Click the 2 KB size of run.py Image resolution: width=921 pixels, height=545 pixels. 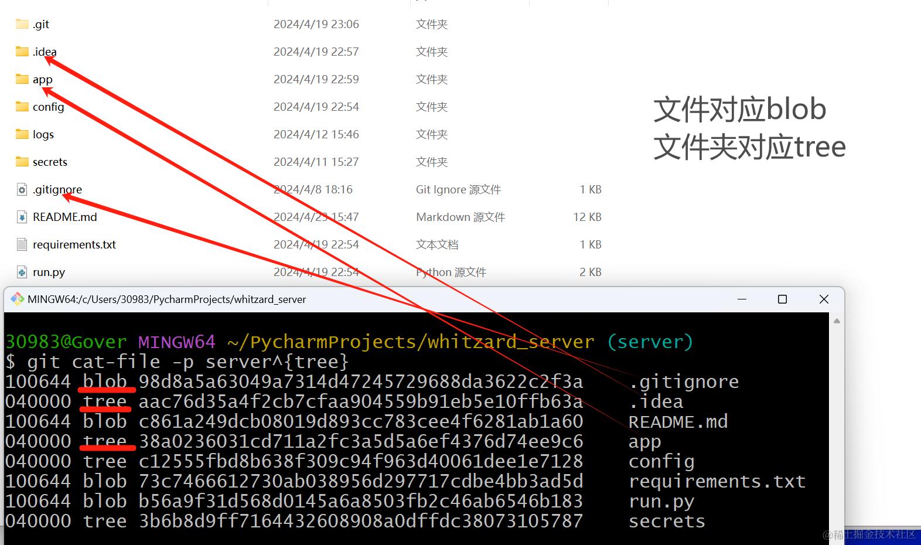tap(591, 272)
